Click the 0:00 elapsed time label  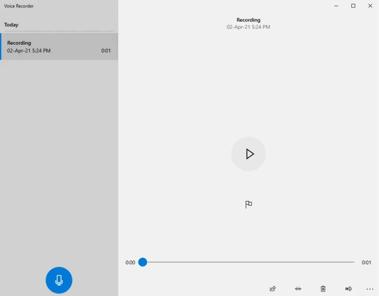pos(130,263)
